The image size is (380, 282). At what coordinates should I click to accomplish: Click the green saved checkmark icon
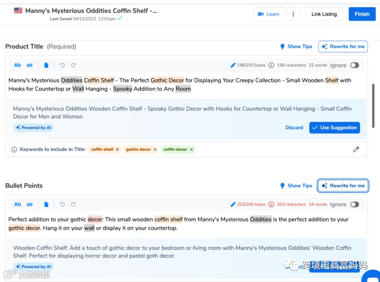coord(120,18)
